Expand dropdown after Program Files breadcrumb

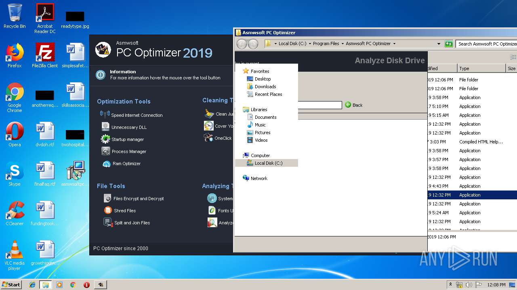coord(343,43)
